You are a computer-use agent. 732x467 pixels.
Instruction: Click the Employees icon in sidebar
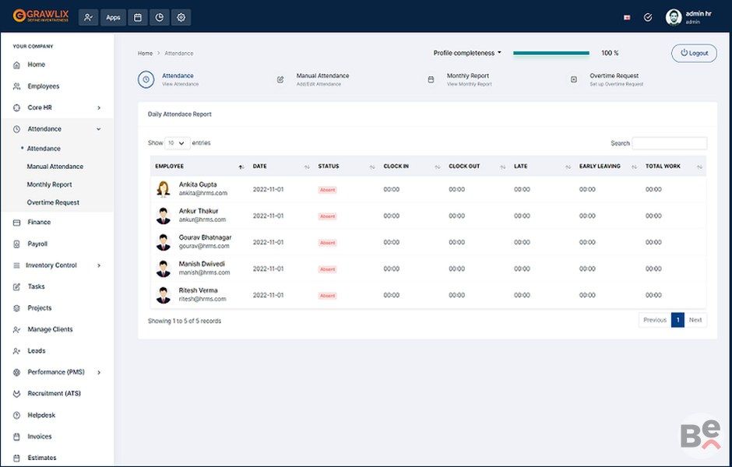pyautogui.click(x=17, y=86)
